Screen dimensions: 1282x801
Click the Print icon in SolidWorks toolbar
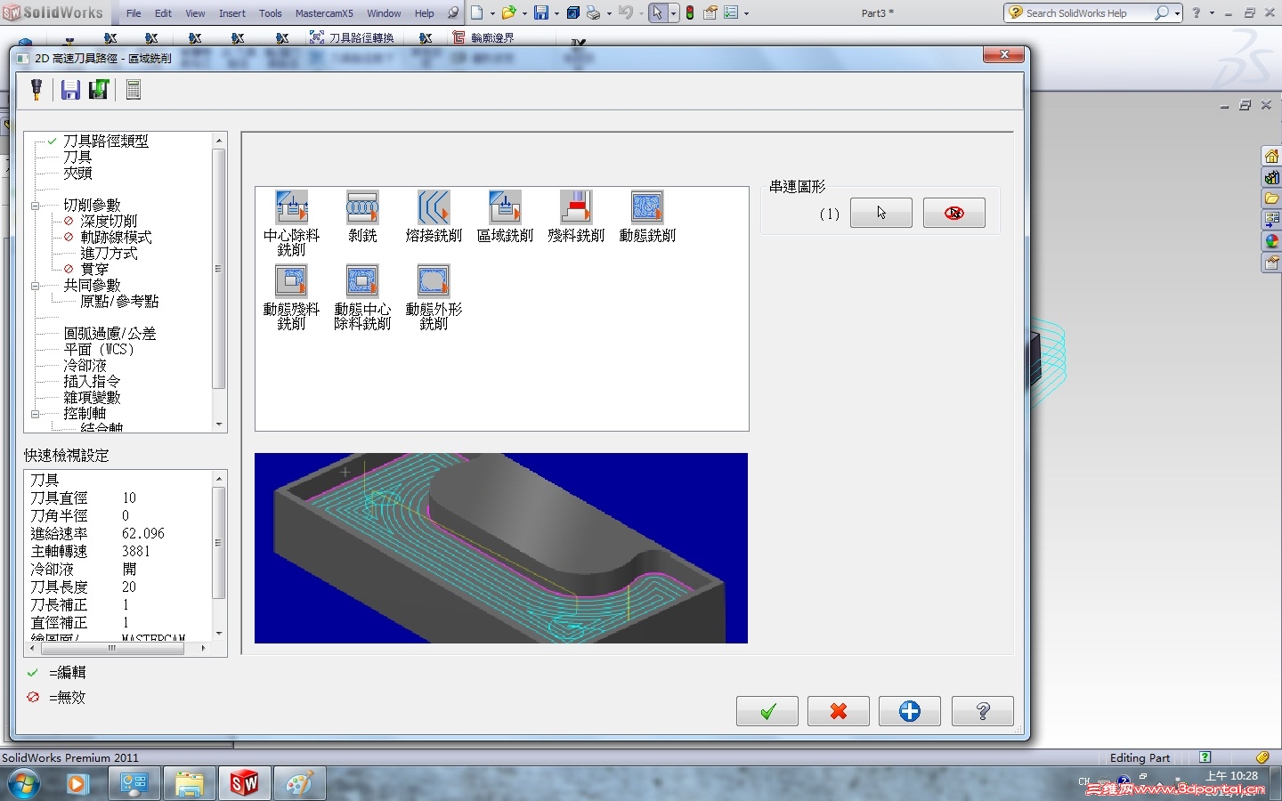(x=593, y=12)
